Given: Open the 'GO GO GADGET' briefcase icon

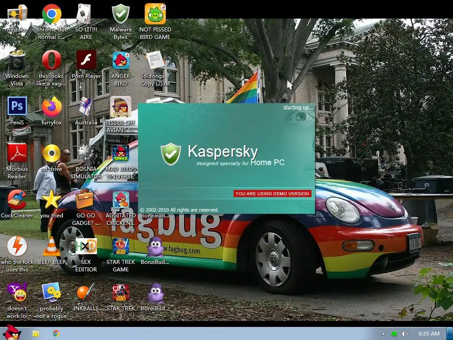Looking at the screenshot, I should point(84,199).
